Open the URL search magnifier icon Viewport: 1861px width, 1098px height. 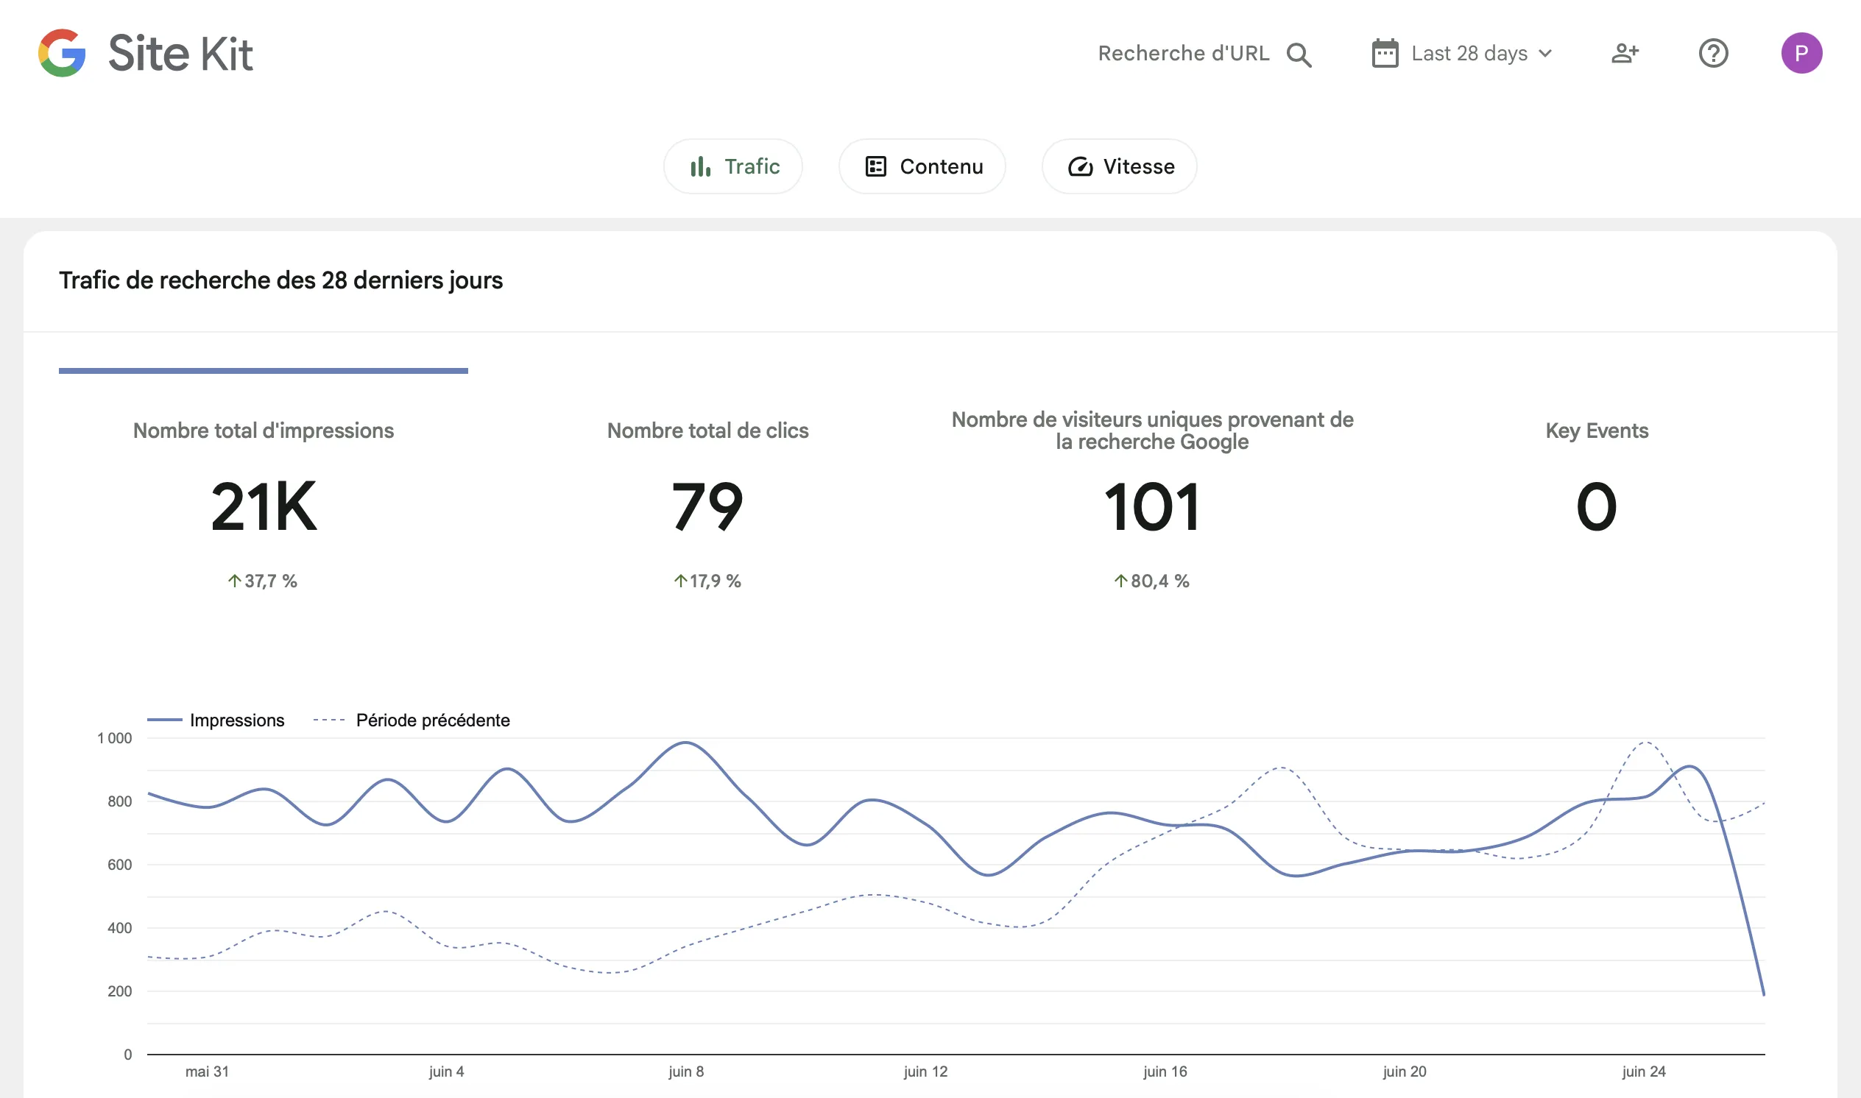[1299, 54]
